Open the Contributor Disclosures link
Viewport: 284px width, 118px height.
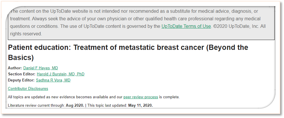click(x=28, y=89)
